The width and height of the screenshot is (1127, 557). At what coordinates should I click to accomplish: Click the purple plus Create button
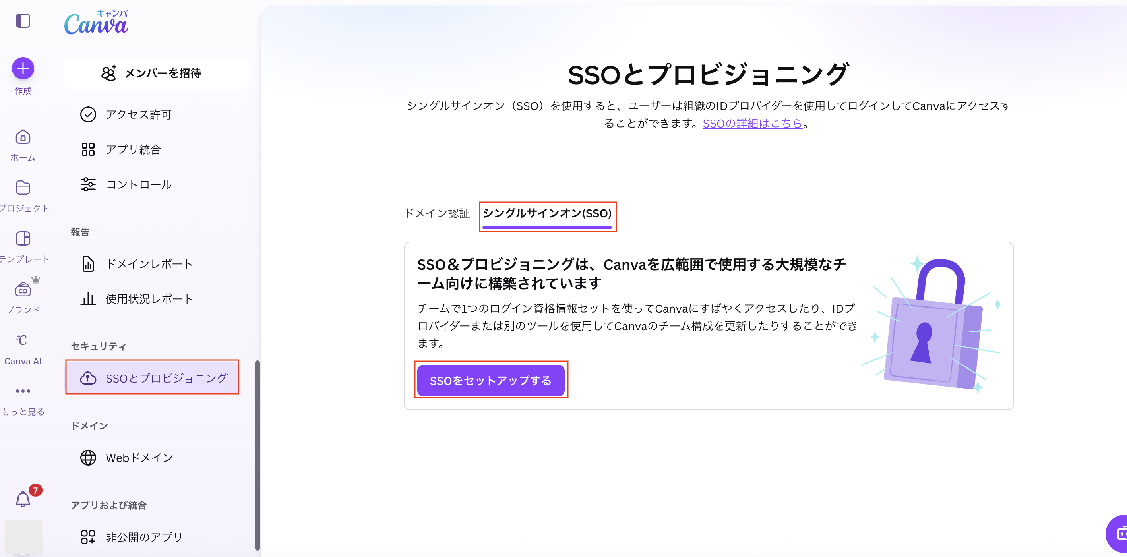(x=23, y=69)
